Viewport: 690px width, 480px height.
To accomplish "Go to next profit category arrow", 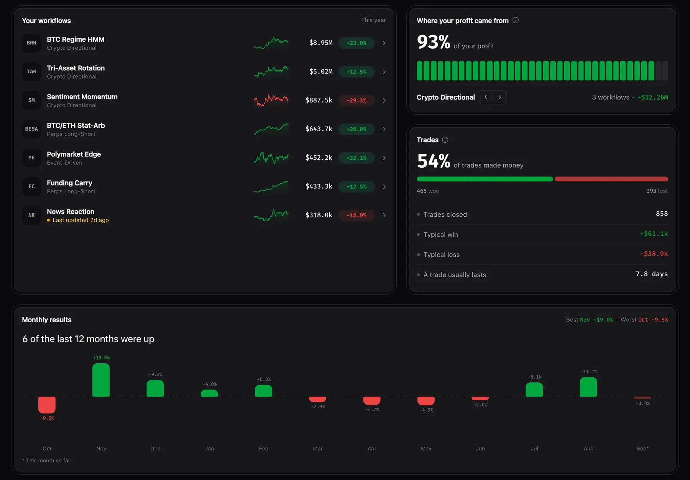I will (499, 97).
